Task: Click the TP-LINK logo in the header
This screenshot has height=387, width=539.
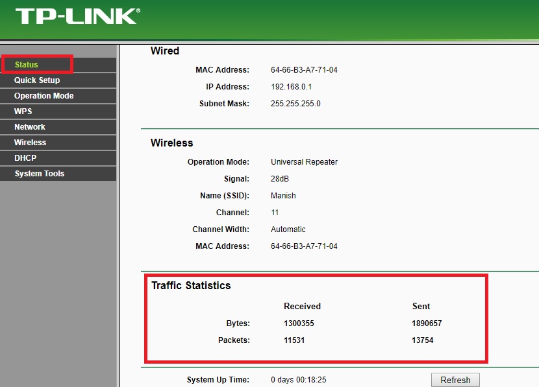Action: tap(77, 16)
